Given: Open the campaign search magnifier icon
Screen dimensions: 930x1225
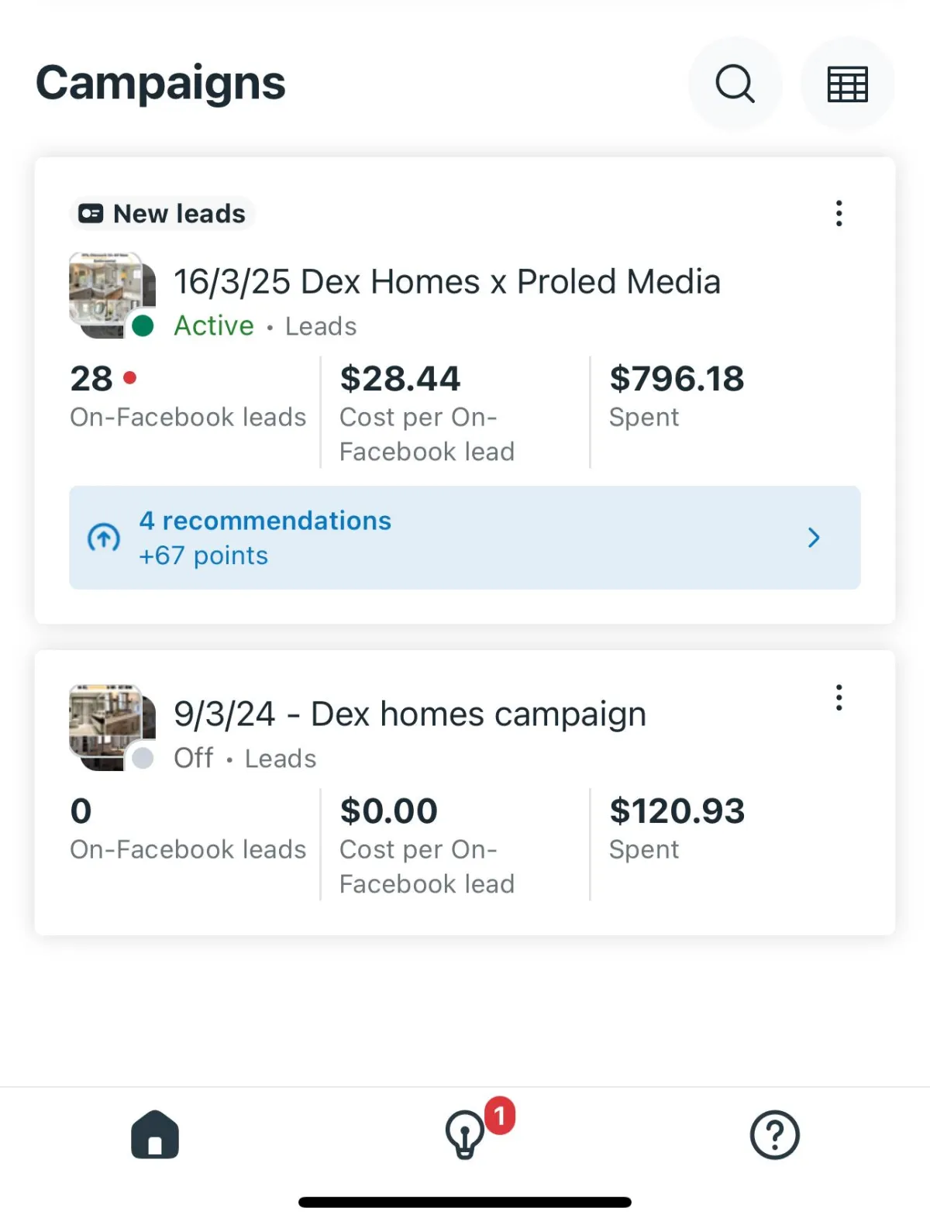Looking at the screenshot, I should click(x=735, y=84).
